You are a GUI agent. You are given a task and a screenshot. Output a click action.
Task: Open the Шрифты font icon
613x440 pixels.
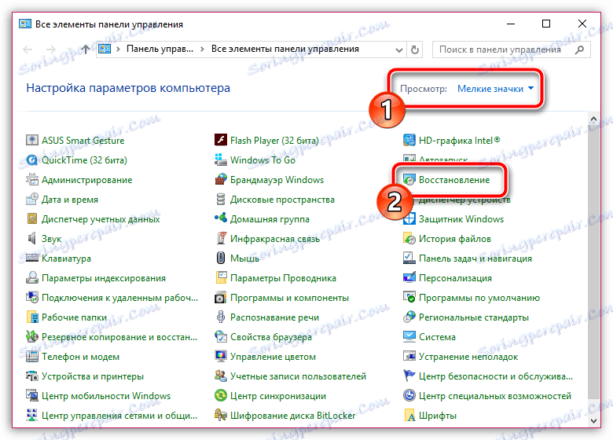click(409, 416)
